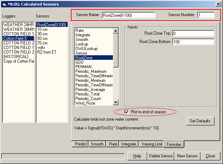Select WEATHER 24HR in Loggers list
Screen dimensions: 223x164
point(18,25)
